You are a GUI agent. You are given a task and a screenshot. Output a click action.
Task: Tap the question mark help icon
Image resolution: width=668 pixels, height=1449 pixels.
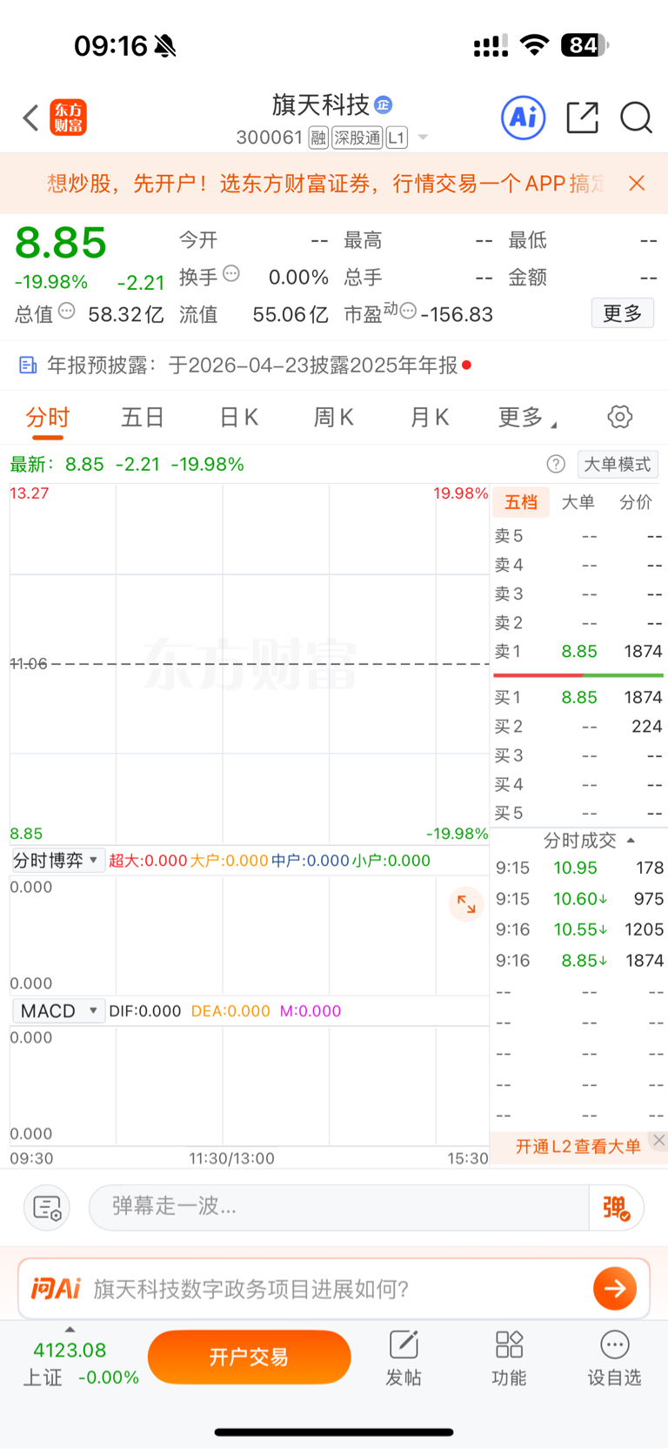pyautogui.click(x=556, y=464)
